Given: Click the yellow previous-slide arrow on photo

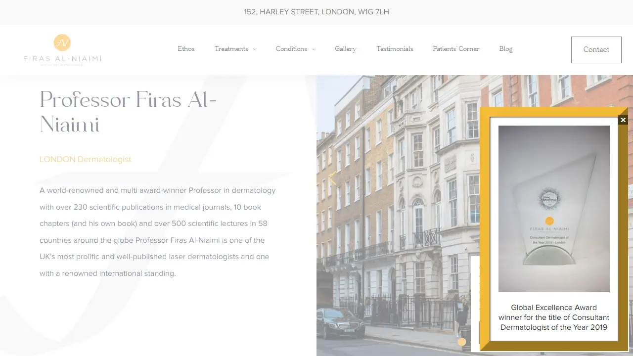Looking at the screenshot, I should click(333, 178).
